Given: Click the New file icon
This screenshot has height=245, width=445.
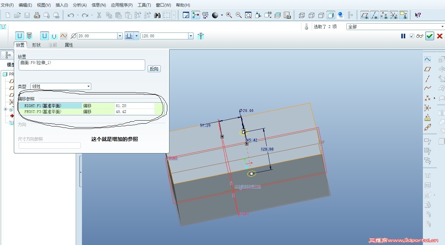Looking at the screenshot, I should [8, 15].
